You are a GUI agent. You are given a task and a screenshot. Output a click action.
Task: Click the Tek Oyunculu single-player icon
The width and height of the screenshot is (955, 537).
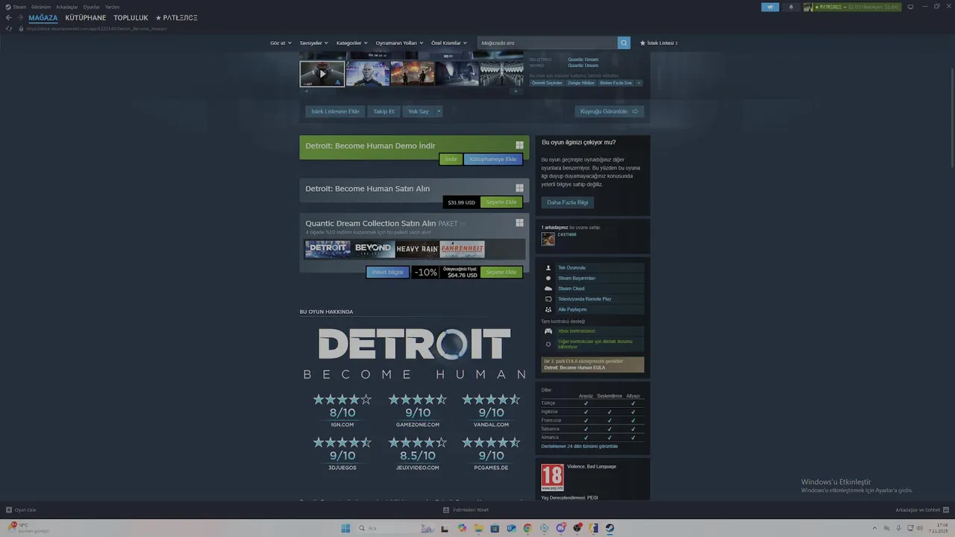tap(548, 268)
